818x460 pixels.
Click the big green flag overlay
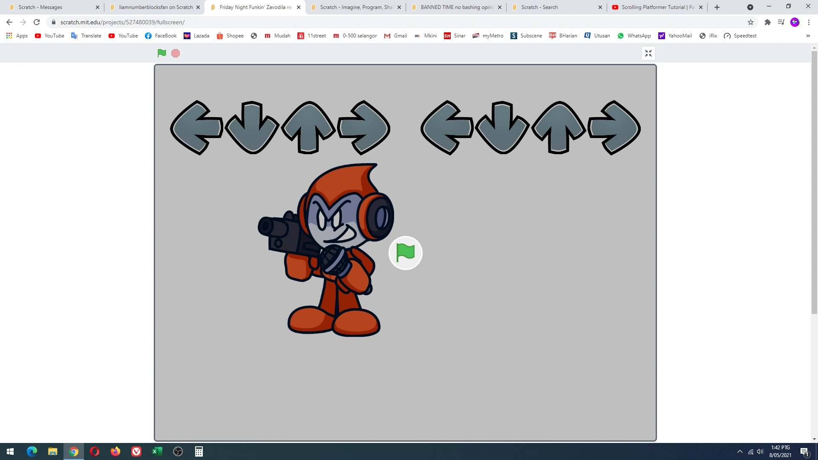click(x=405, y=253)
